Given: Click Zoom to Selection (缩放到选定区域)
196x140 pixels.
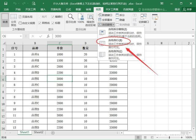Looking at the screenshot, I should (x=90, y=20).
